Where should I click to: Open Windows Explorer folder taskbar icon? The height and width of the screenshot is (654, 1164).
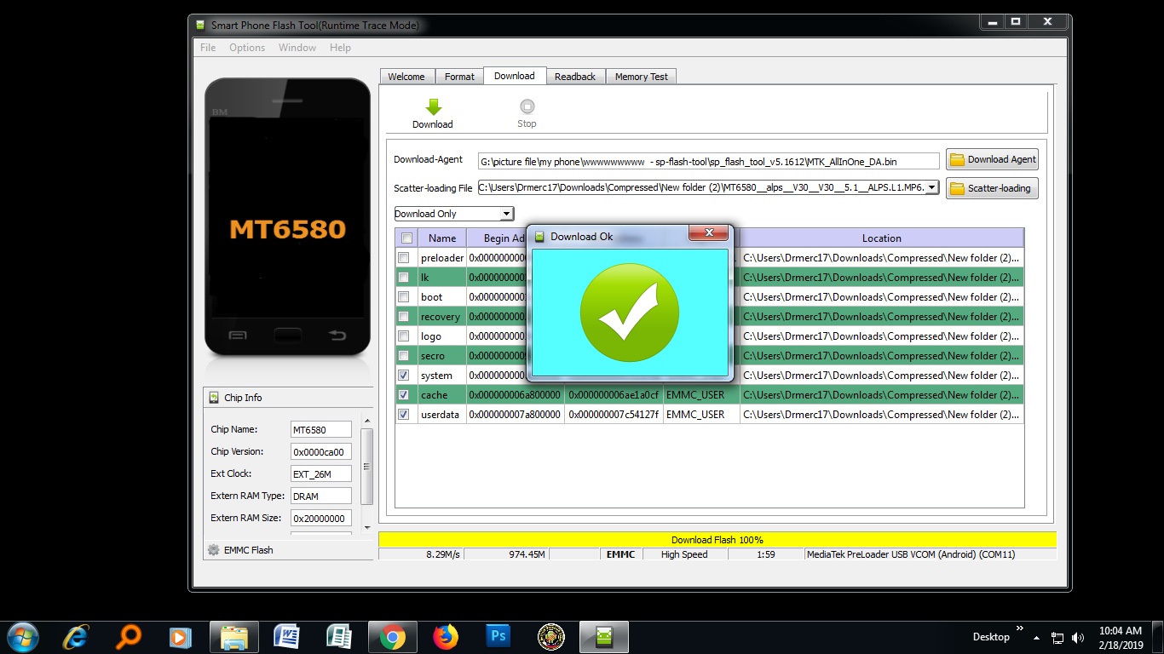(234, 637)
